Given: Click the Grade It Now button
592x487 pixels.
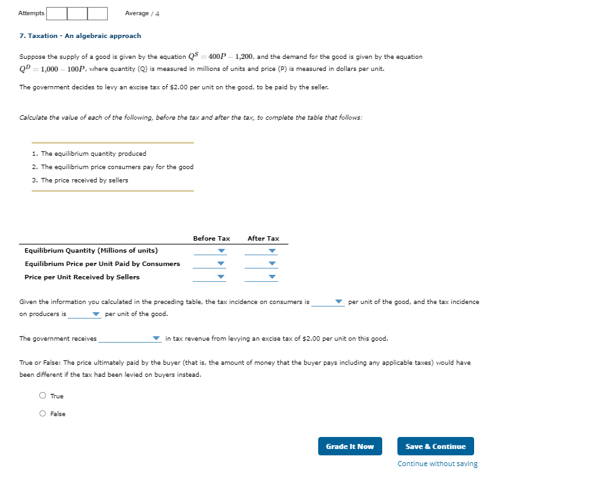Looking at the screenshot, I should tap(350, 446).
